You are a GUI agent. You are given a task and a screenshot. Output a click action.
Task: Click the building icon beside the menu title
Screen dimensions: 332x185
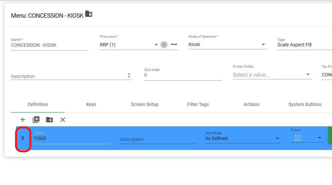[89, 14]
